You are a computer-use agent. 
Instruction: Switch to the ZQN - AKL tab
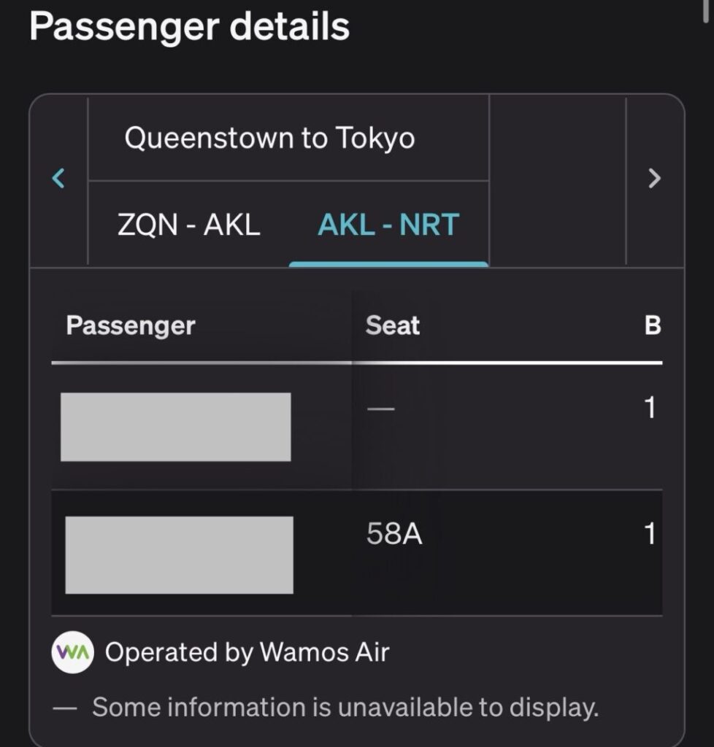[x=188, y=225]
